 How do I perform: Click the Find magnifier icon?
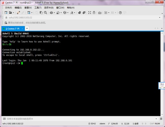click(x=45, y=13)
